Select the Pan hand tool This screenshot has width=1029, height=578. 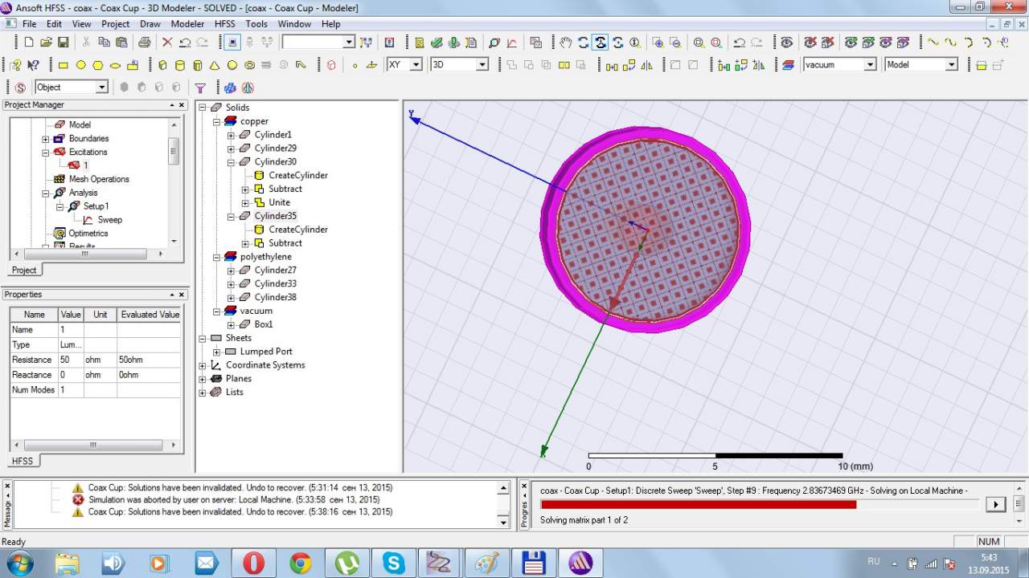click(x=566, y=43)
